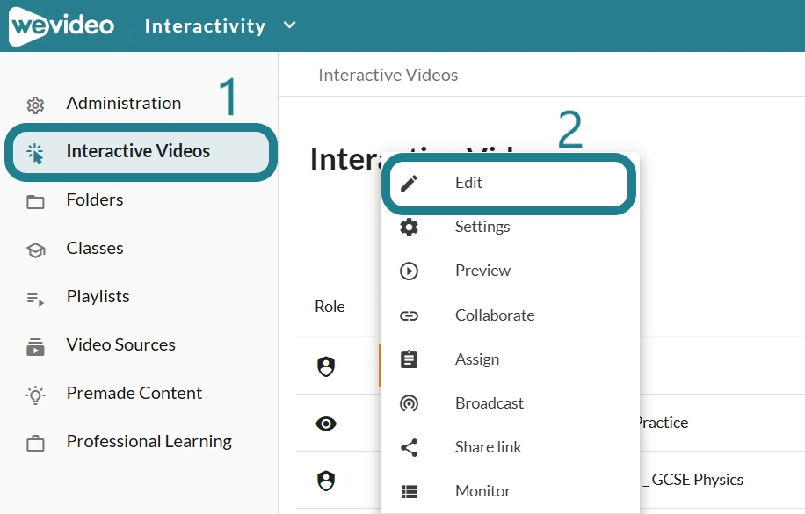Image resolution: width=805 pixels, height=514 pixels.
Task: Click the Professional Learning briefcase icon
Action: [x=35, y=443]
